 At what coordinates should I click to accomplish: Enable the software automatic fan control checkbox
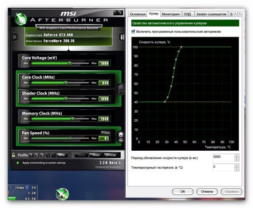click(x=133, y=31)
